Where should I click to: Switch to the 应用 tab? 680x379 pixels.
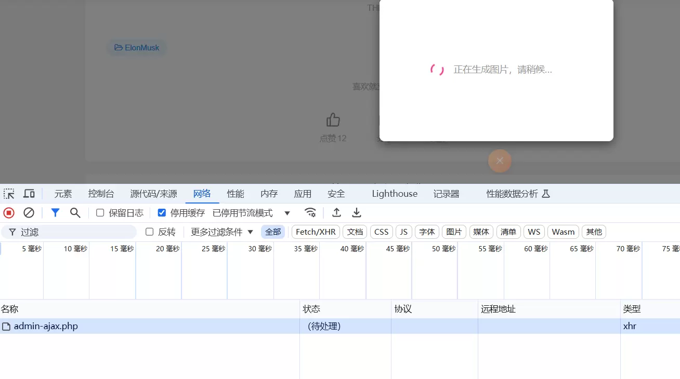303,194
